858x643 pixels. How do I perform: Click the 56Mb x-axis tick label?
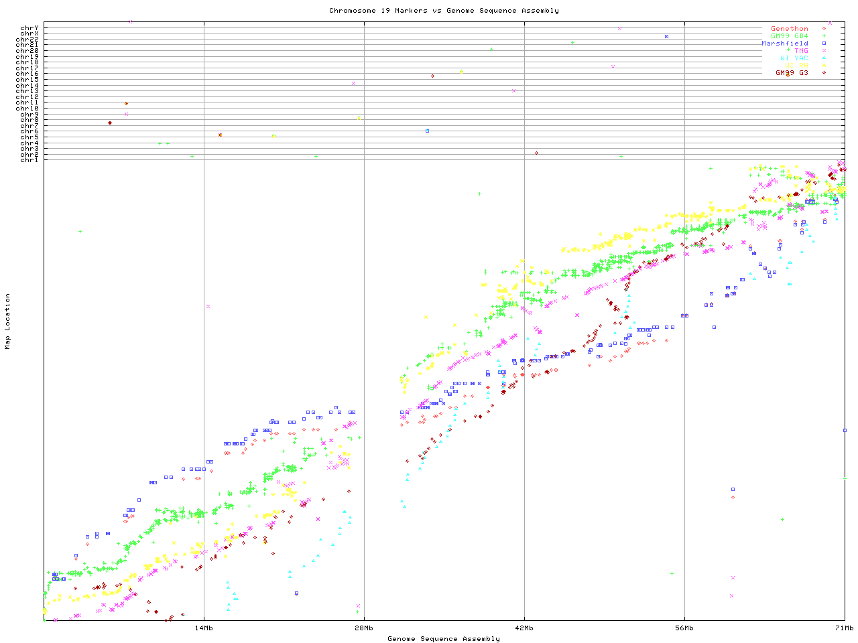[684, 628]
